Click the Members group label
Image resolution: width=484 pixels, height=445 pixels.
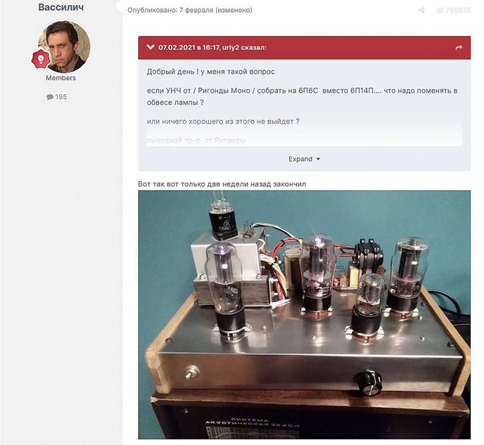pyautogui.click(x=61, y=78)
